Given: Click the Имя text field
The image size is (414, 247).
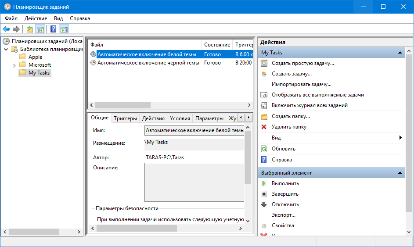Looking at the screenshot, I should (x=194, y=130).
